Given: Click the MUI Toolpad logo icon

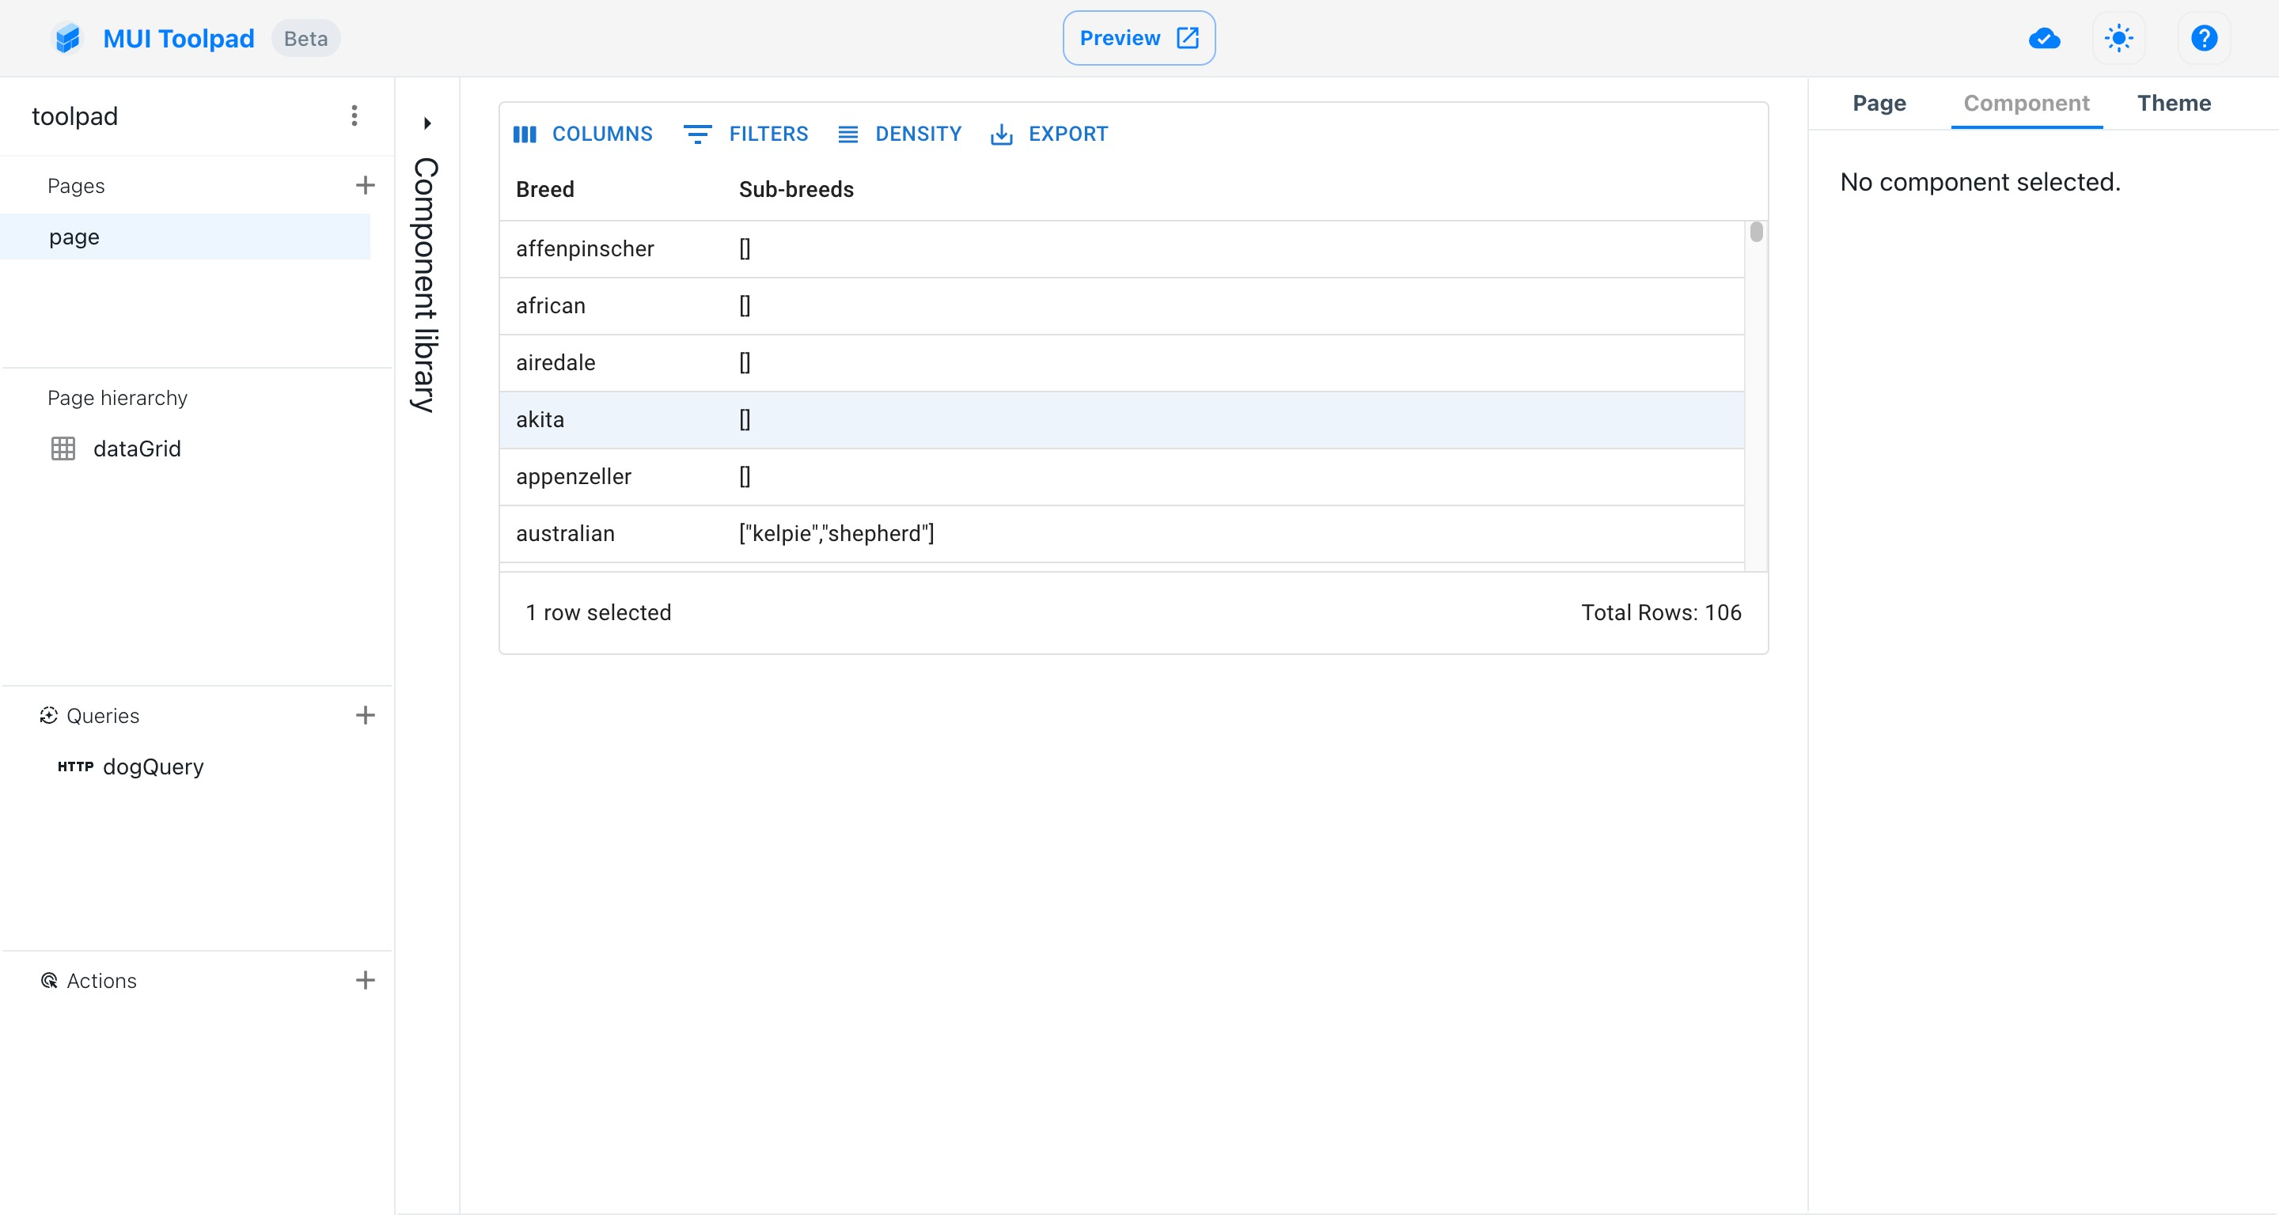Looking at the screenshot, I should (67, 39).
